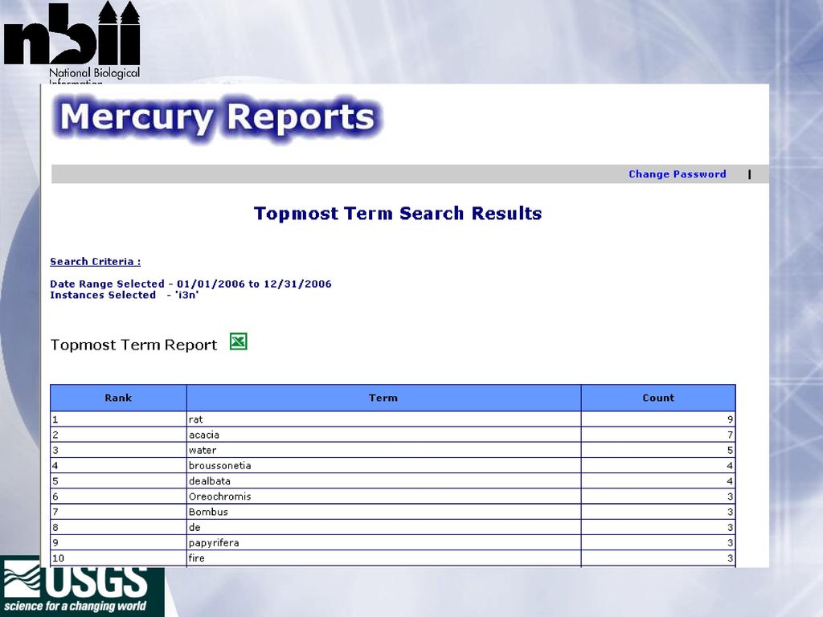Select the term 'broussonetia'
Screen dimensions: 823x617
(220, 465)
